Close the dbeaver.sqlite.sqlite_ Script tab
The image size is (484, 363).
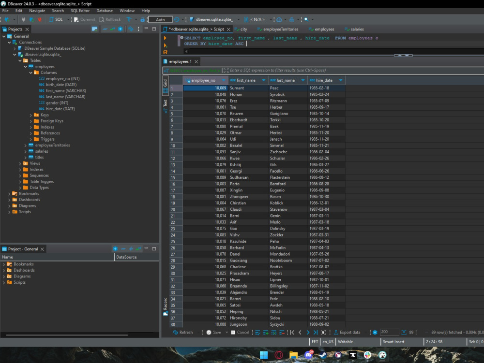click(228, 29)
